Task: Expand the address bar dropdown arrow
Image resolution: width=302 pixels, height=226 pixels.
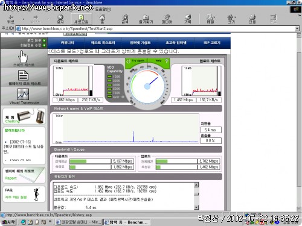Action: click(x=297, y=29)
